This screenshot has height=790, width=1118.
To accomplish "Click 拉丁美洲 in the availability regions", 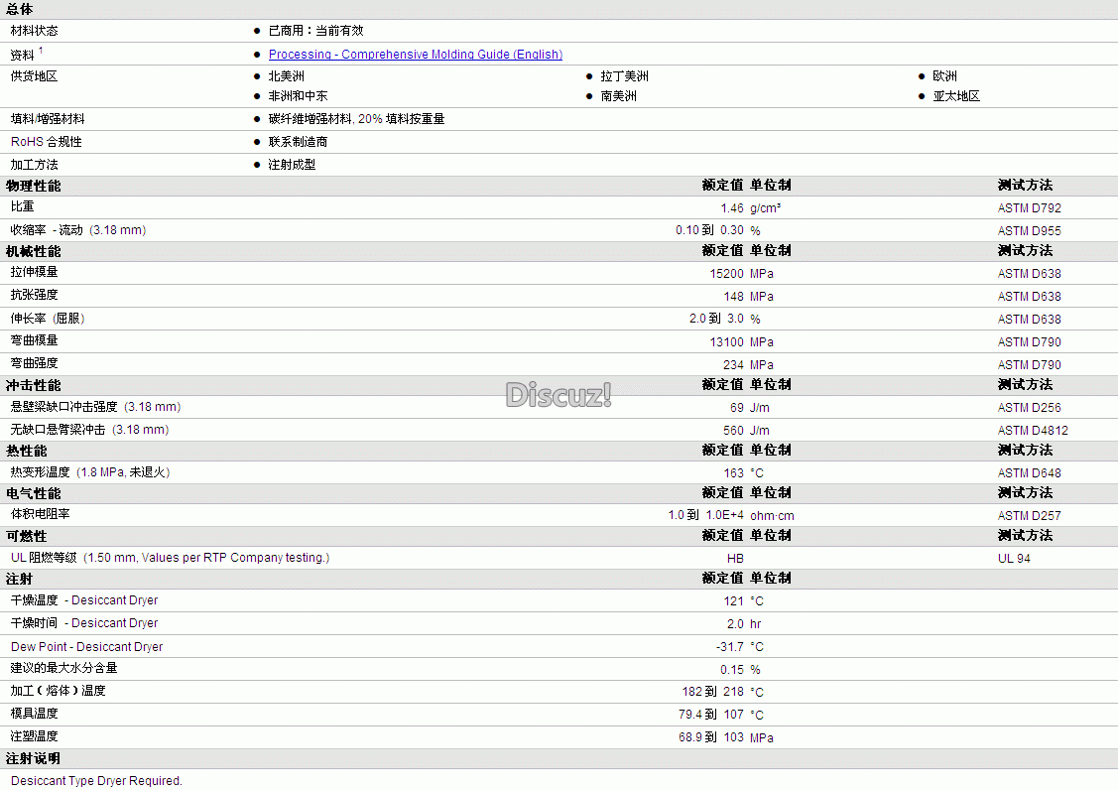I will pyautogui.click(x=625, y=76).
